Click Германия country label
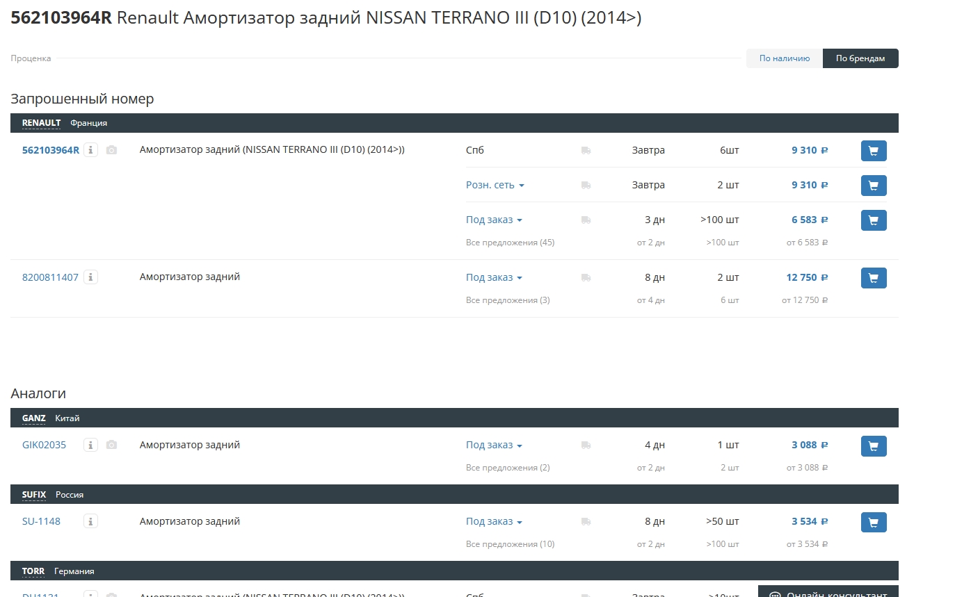This screenshot has width=955, height=597. 74,571
